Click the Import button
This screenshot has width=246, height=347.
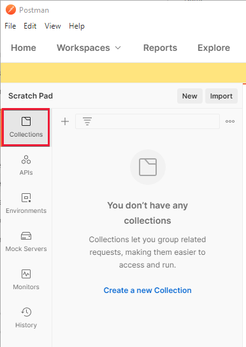(221, 96)
